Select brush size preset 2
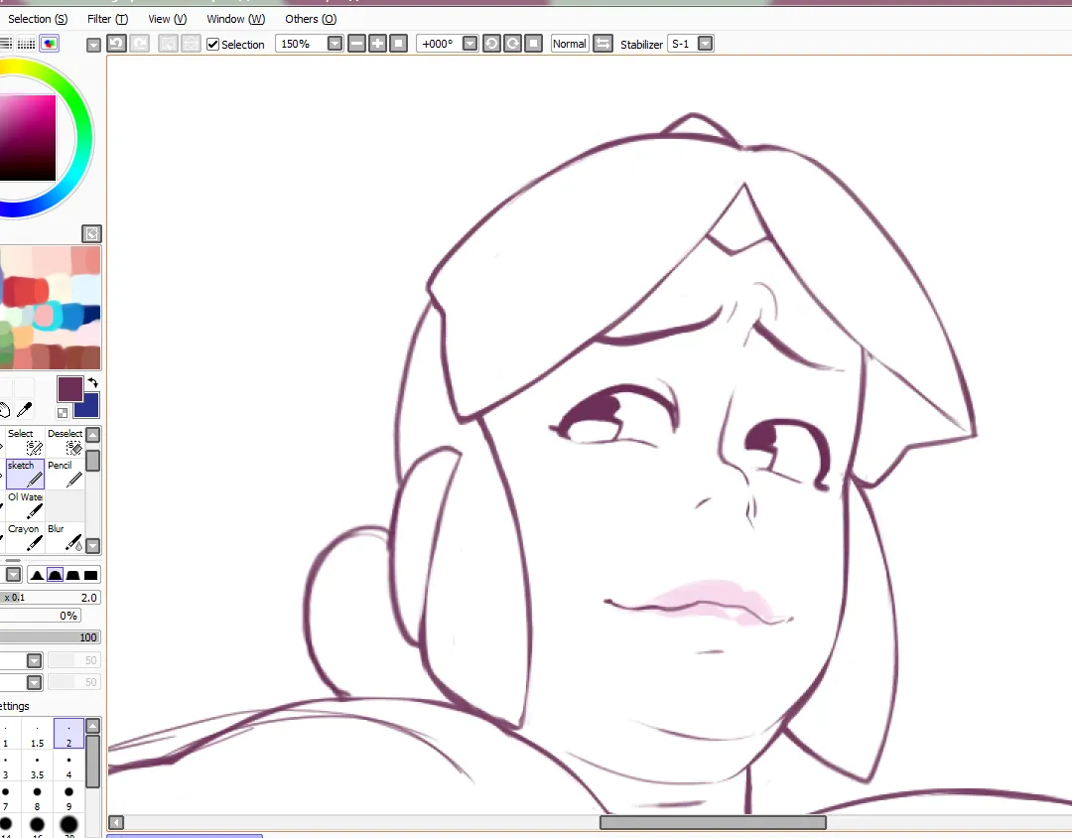The width and height of the screenshot is (1072, 838). (68, 734)
